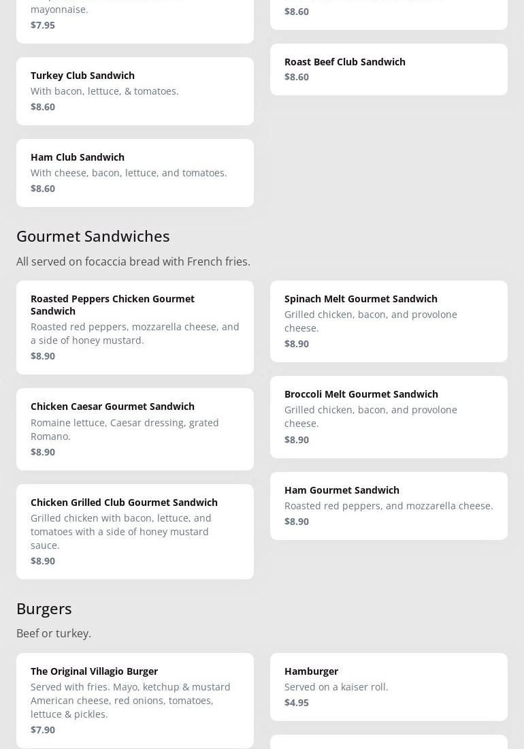Click the $4.95 Hamburger price

click(297, 702)
